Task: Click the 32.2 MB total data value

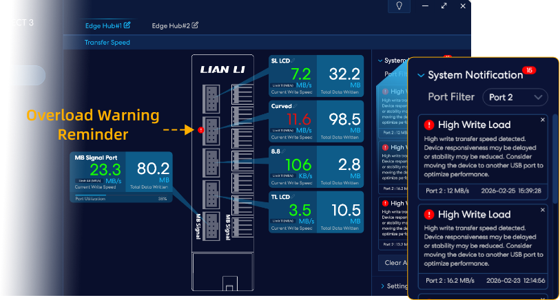Action: 344,74
